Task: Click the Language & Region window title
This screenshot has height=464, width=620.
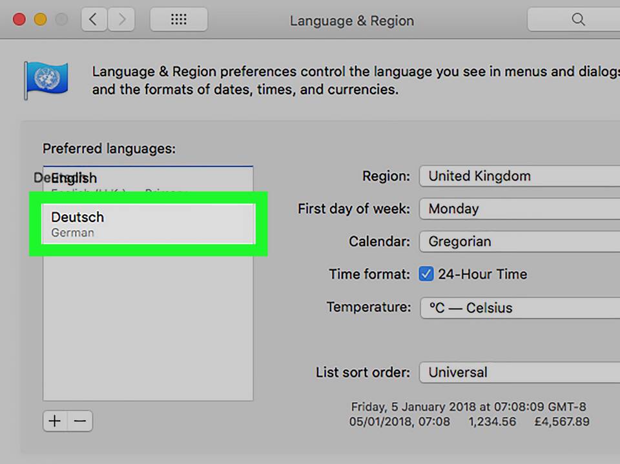Action: [x=351, y=21]
